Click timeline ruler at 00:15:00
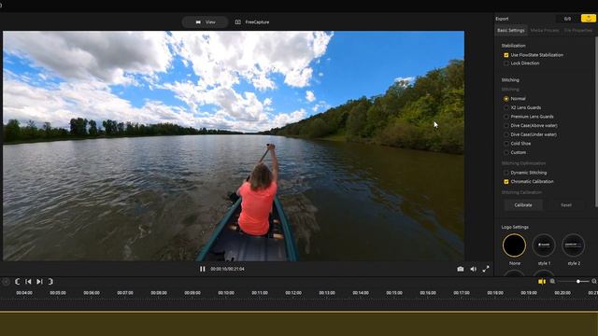Image resolution: width=598 pixels, height=336 pixels. coord(394,293)
